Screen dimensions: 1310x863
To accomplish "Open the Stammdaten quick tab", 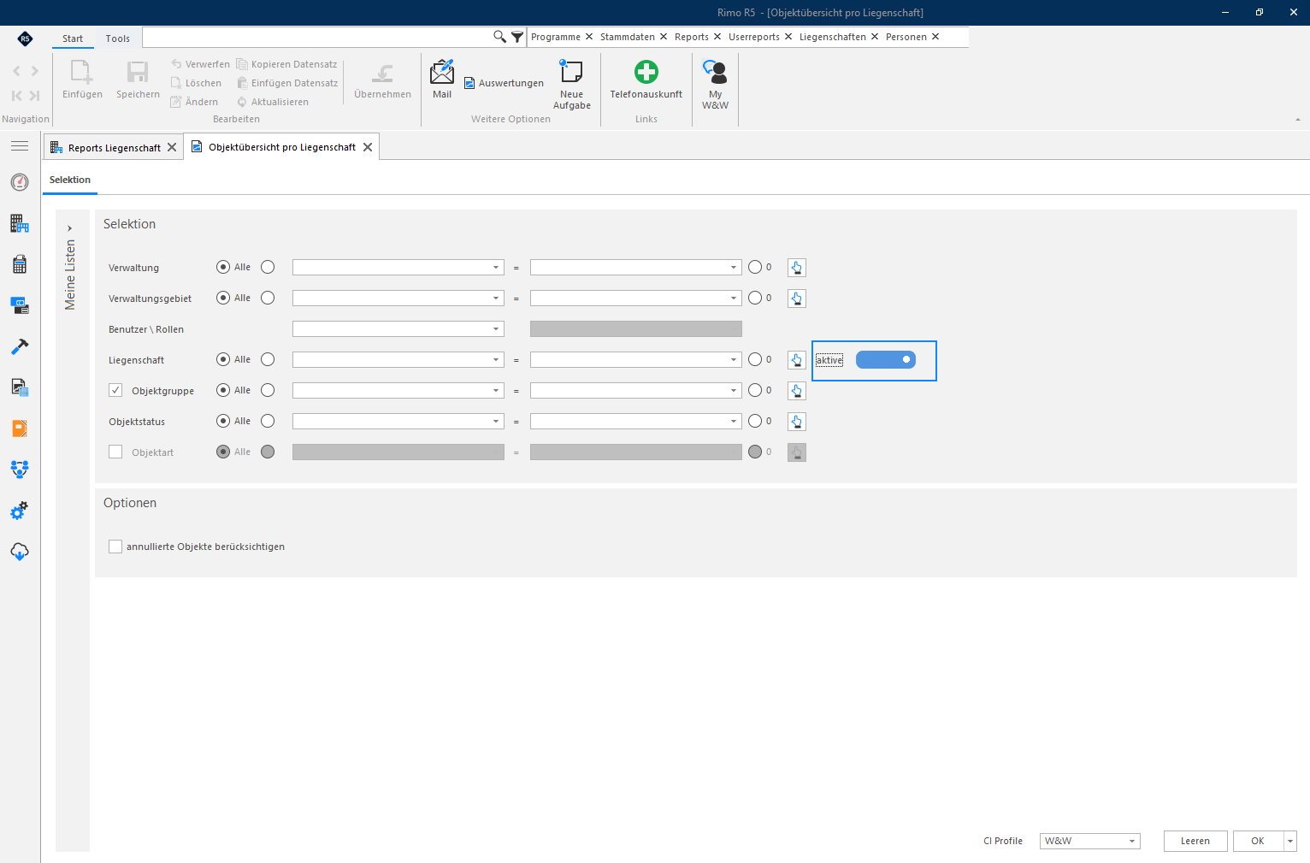I will (x=628, y=37).
